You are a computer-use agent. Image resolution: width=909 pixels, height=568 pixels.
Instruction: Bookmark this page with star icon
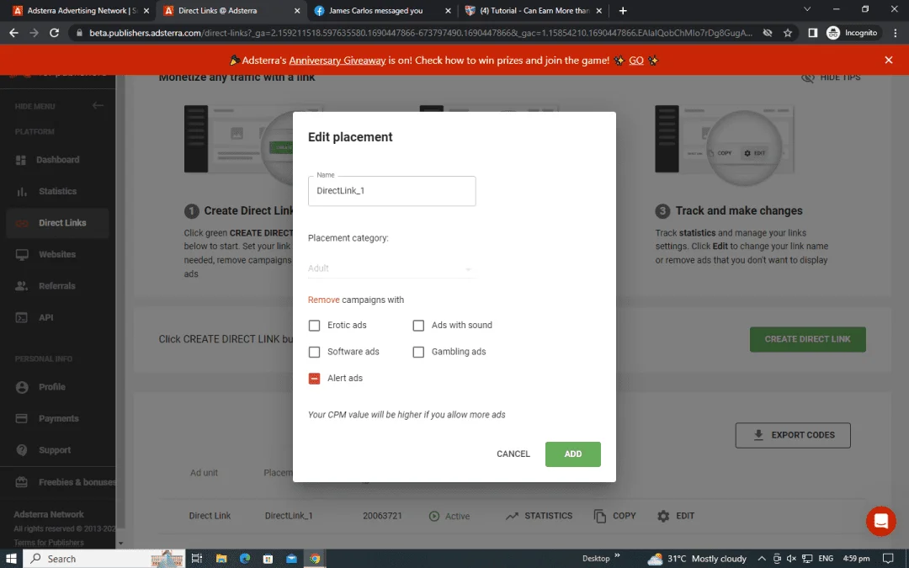(787, 33)
